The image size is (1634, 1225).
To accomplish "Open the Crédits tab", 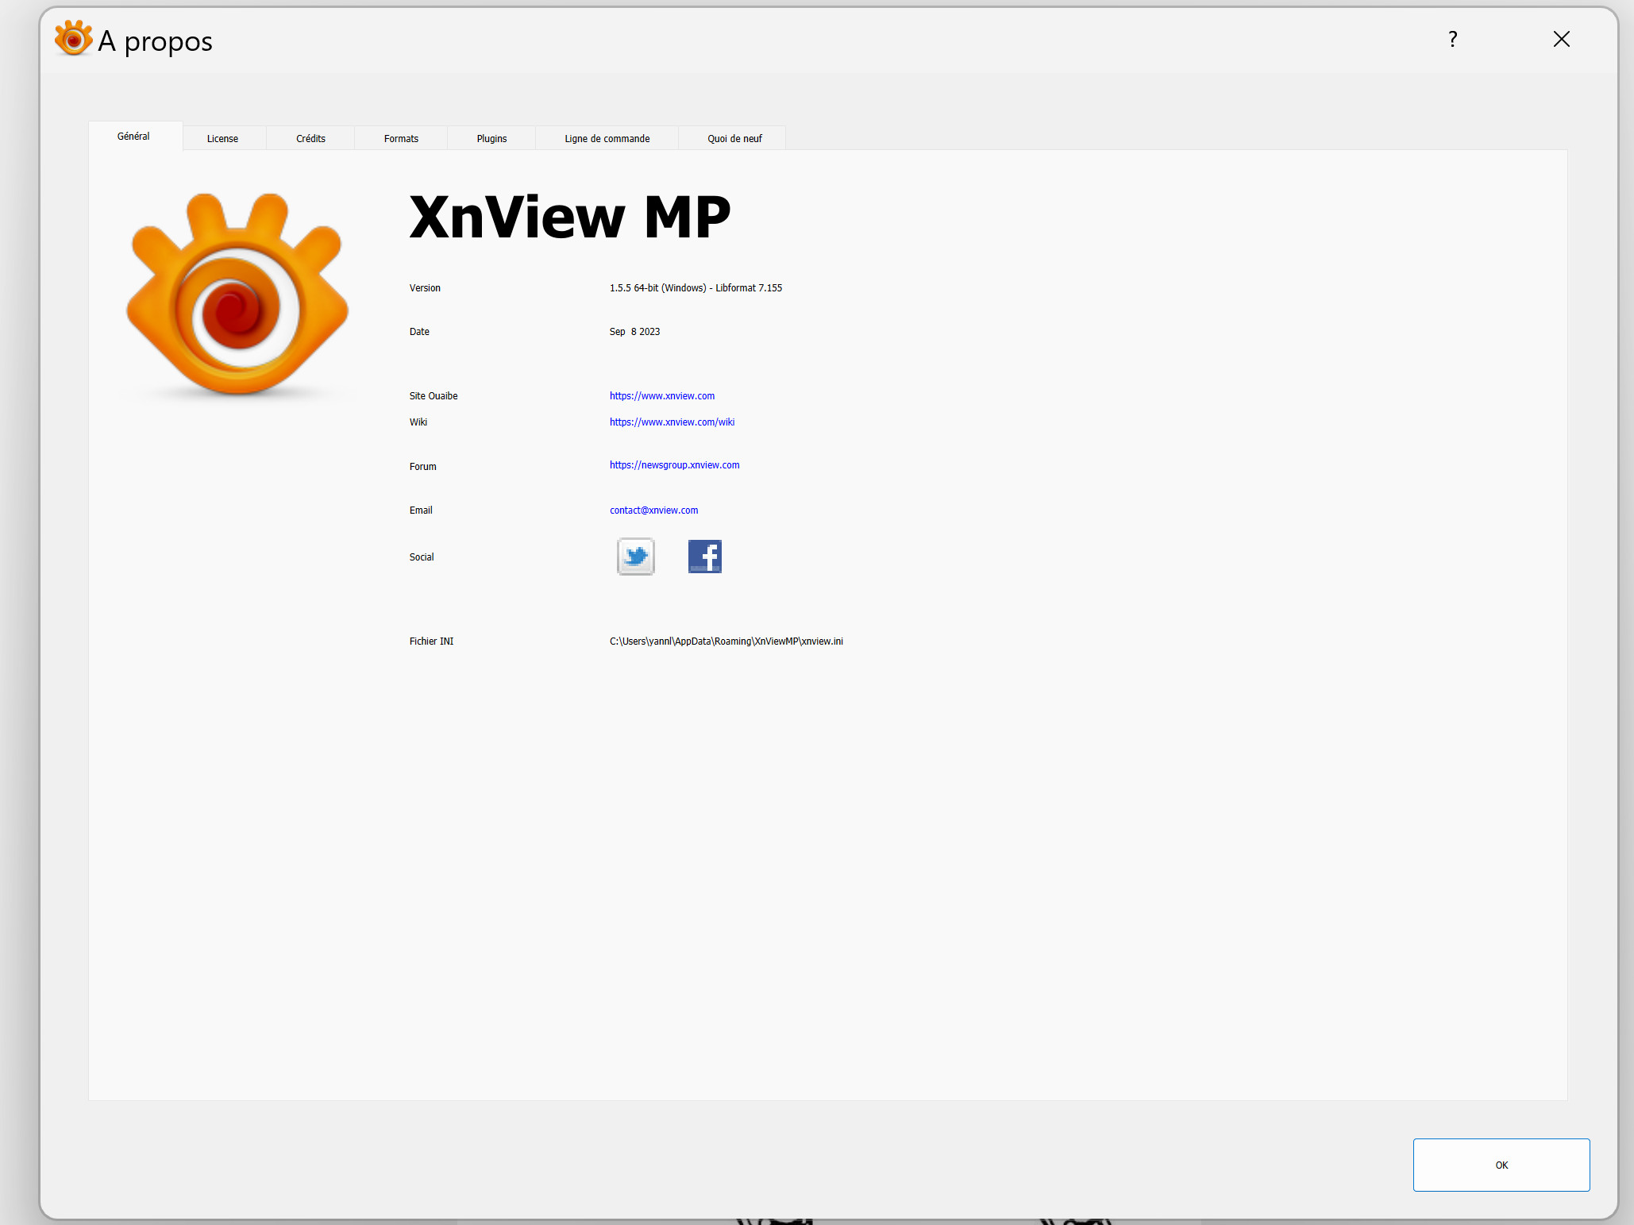I will coord(310,138).
